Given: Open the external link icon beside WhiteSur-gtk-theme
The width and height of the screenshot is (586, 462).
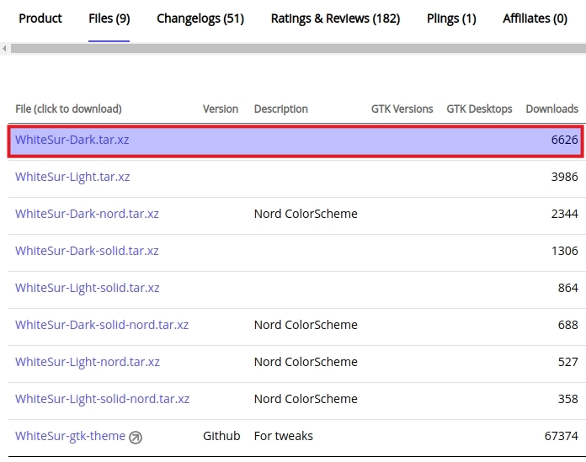Looking at the screenshot, I should [136, 437].
